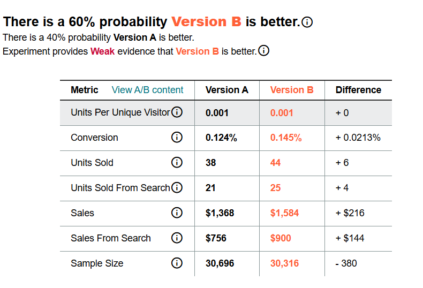The image size is (423, 288).
Task: Click the Metric column header
Action: point(85,90)
